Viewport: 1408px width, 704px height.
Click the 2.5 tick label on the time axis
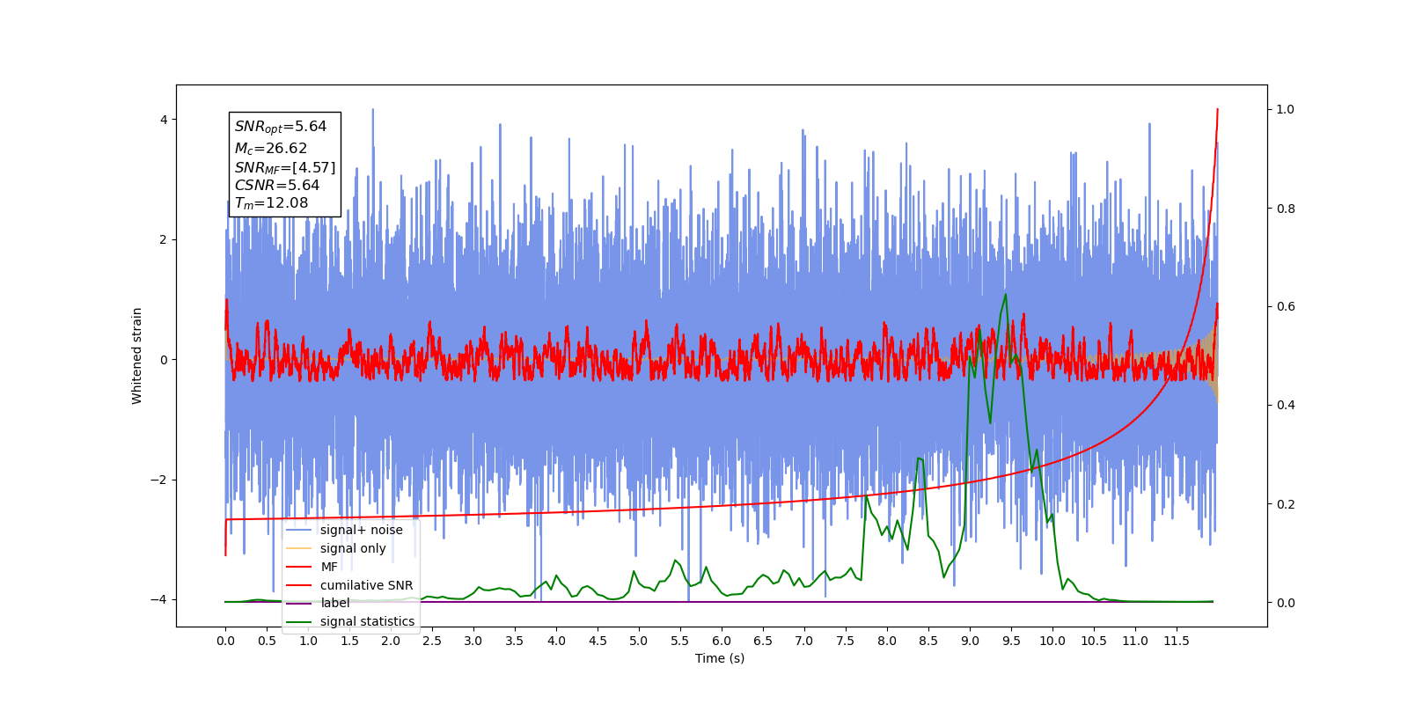tap(432, 641)
